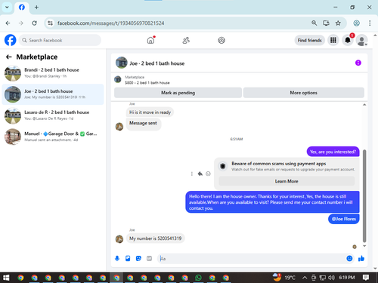Open the notifications bell
The image size is (378, 283).
pos(348,40)
